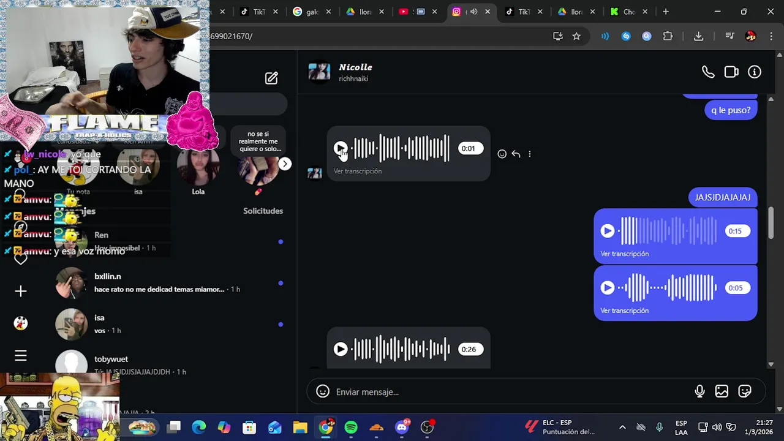
Task: Open profile avatar in Instagram sidebar
Action: coord(21,323)
